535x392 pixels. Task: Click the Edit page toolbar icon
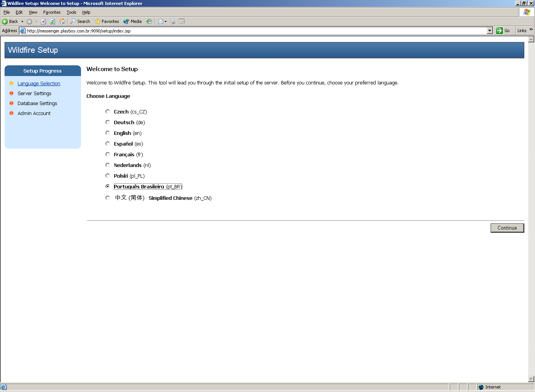[182, 21]
